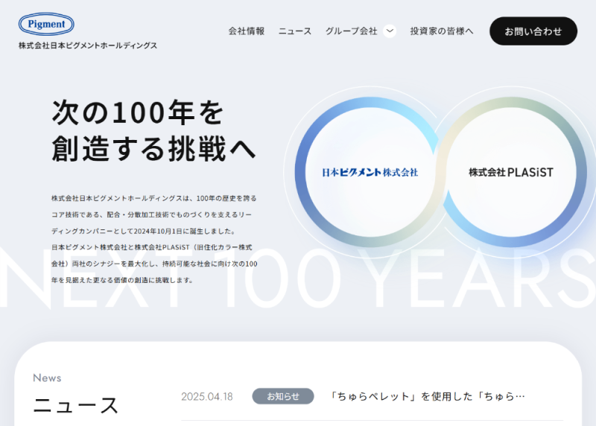
Task: Expand the グループ会社 chevron dropdown
Action: 390,31
